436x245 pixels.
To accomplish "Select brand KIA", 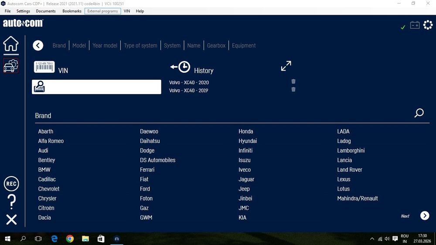I will [242, 218].
